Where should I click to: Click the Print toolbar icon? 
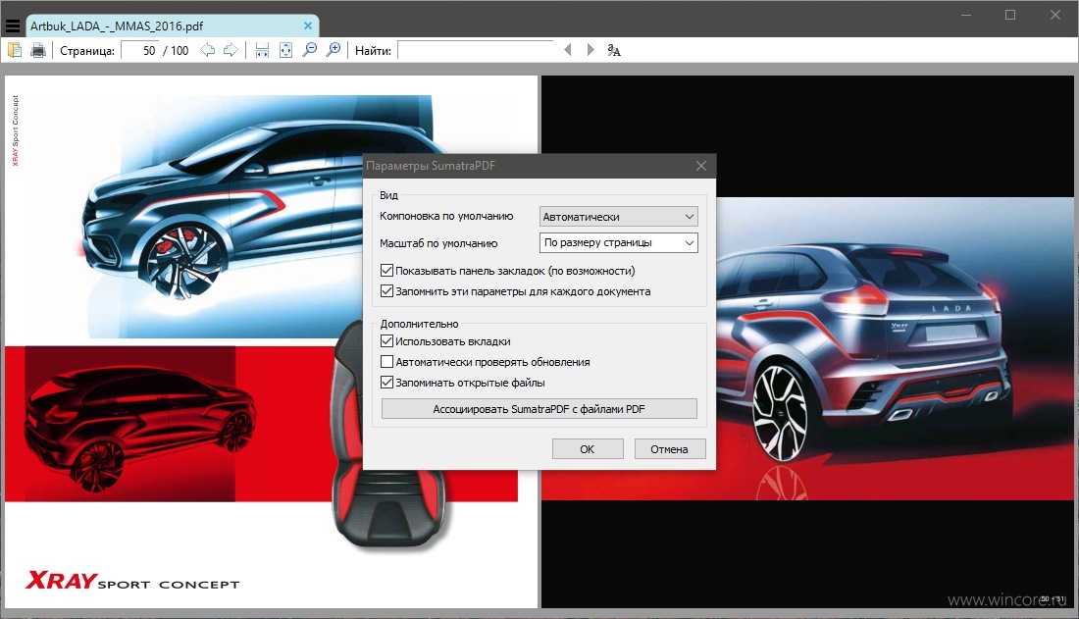(38, 50)
